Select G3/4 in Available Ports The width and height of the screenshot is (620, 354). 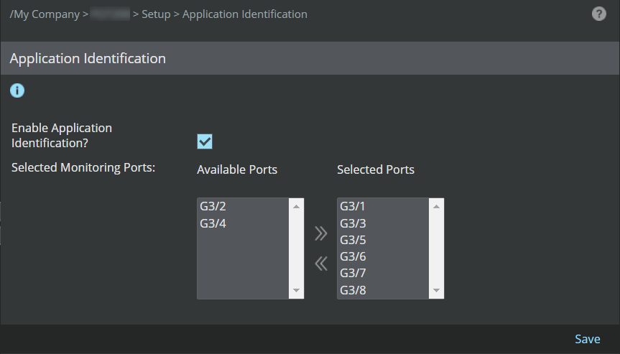(243, 223)
